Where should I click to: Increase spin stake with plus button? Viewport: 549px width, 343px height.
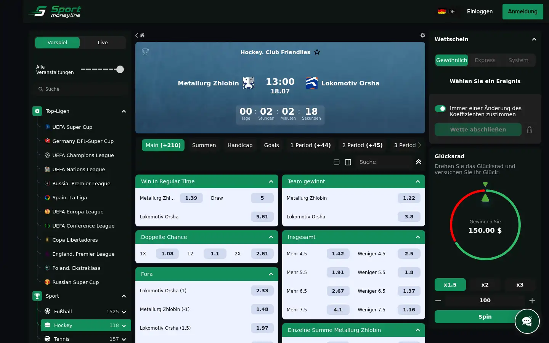(532, 301)
